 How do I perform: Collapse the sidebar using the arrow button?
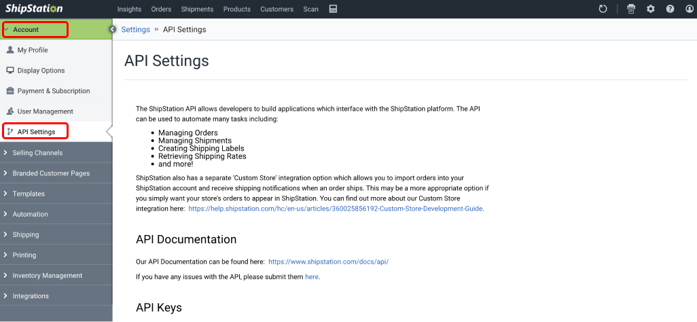tap(113, 29)
